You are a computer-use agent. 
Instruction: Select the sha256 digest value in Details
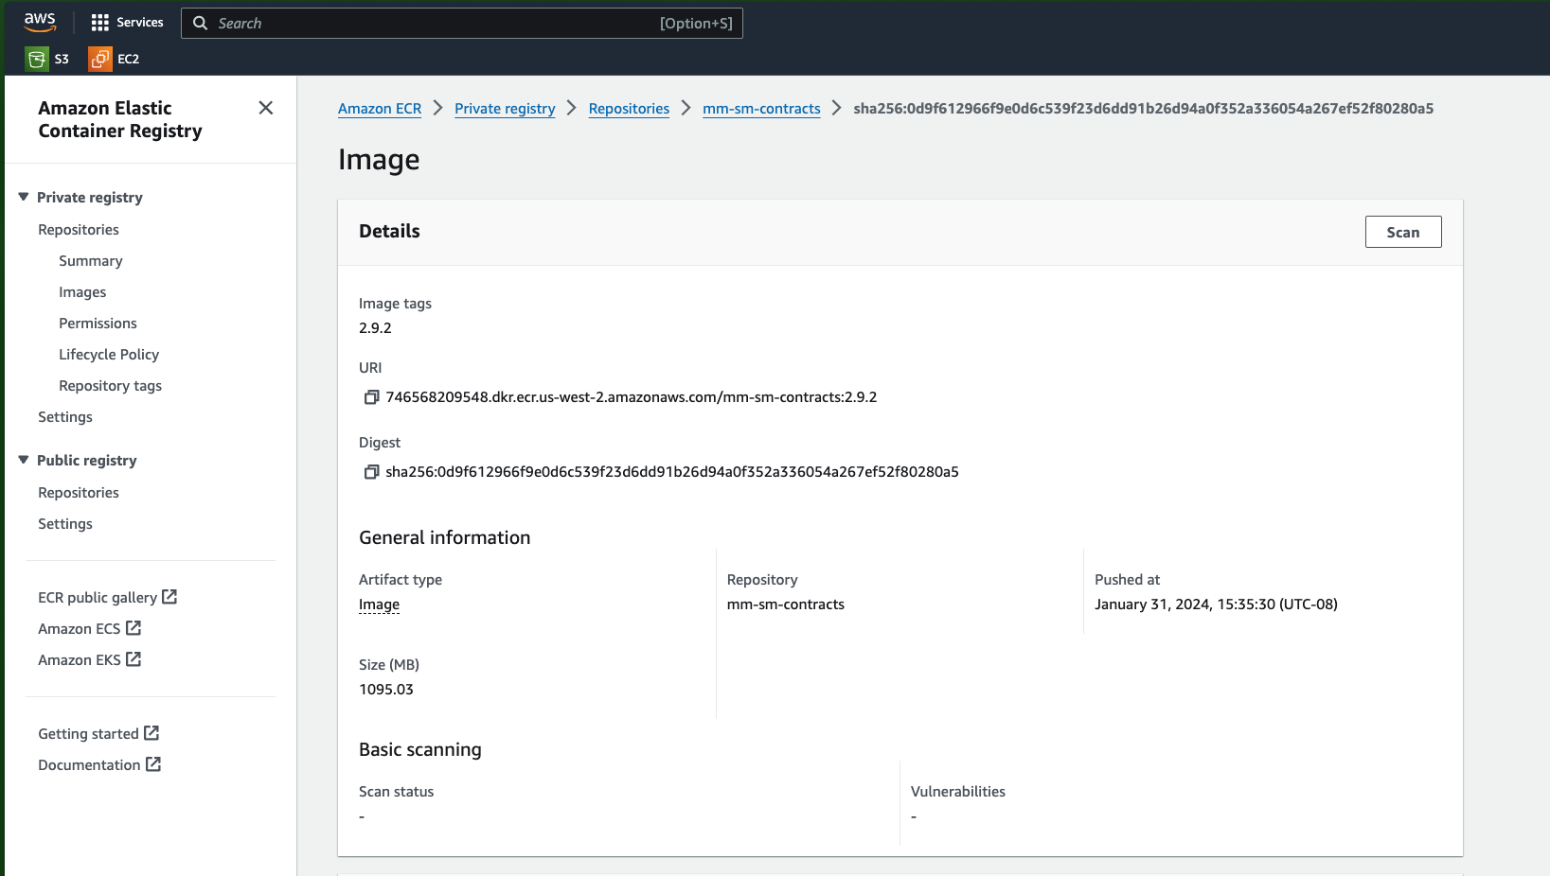pyautogui.click(x=672, y=472)
